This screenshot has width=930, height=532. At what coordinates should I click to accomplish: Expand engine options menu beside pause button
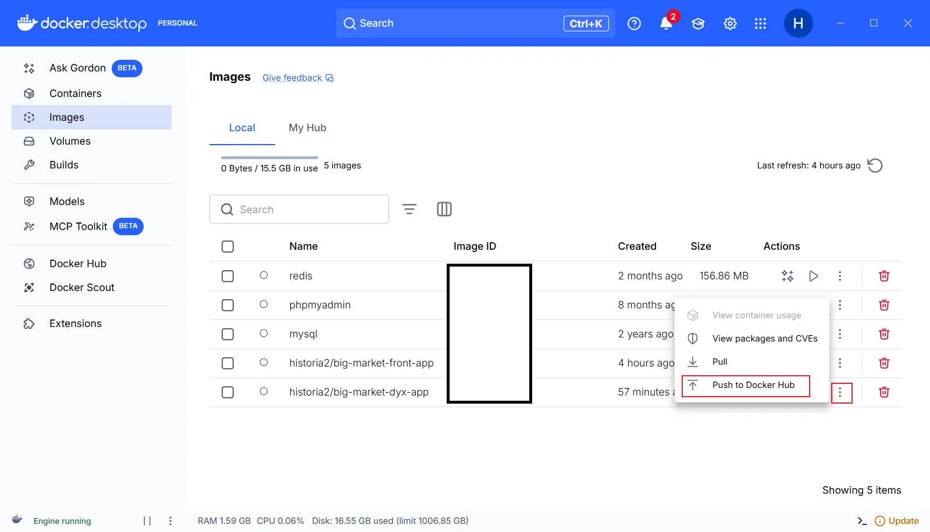point(170,521)
